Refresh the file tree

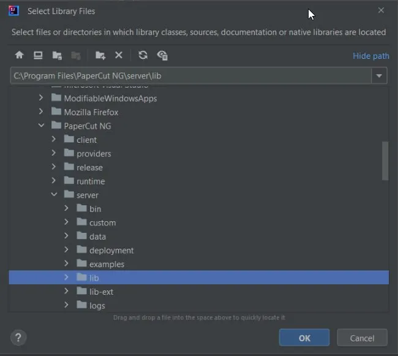pyautogui.click(x=143, y=55)
